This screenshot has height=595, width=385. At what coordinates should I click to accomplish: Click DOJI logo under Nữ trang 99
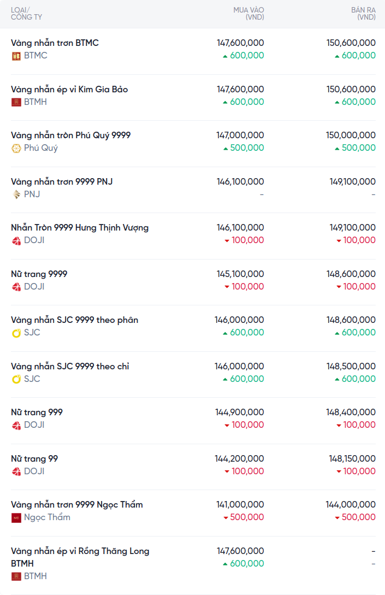(16, 472)
